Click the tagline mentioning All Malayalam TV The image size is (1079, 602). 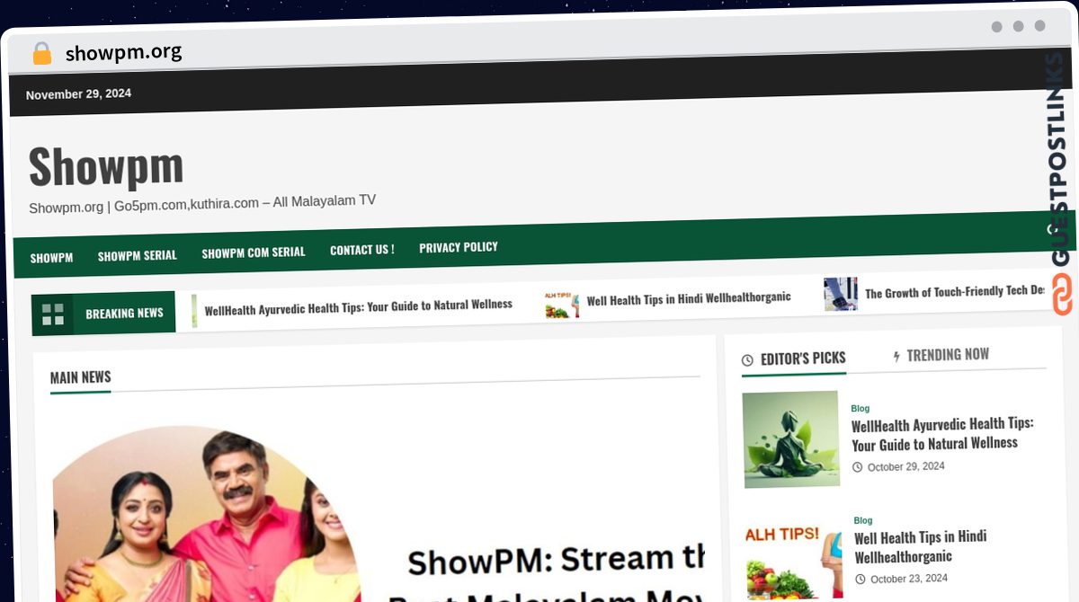click(202, 204)
